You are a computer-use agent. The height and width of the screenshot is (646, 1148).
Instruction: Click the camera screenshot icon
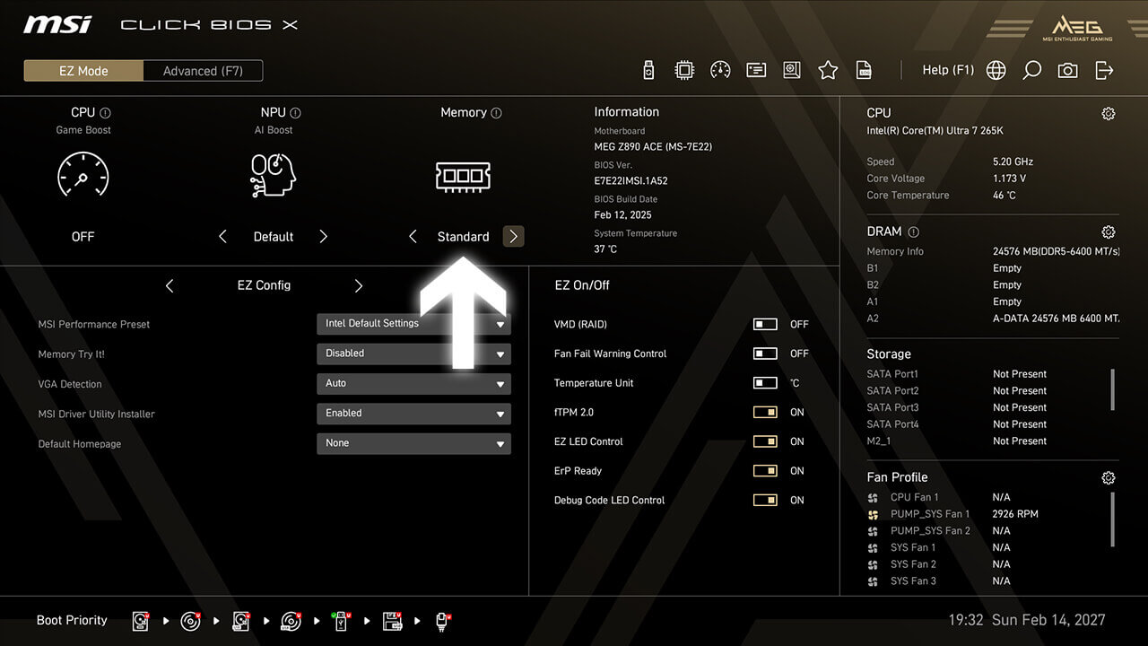(x=1067, y=70)
